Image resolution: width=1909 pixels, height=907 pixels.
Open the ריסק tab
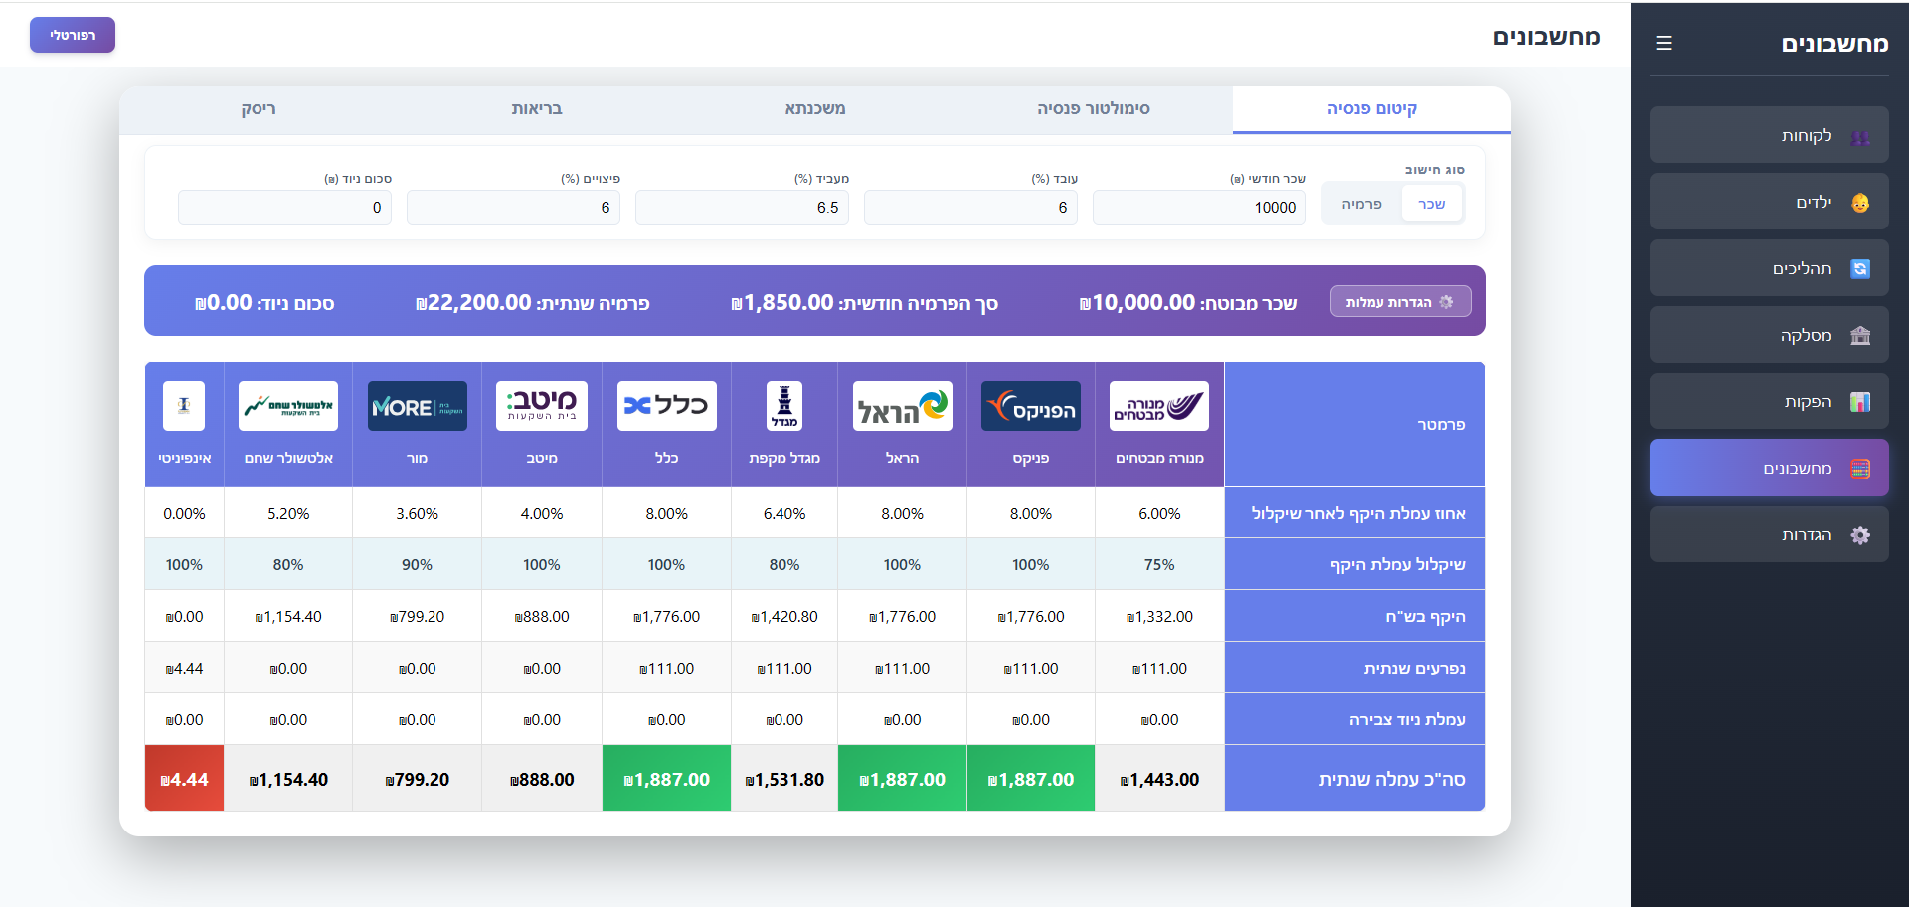pyautogui.click(x=259, y=109)
